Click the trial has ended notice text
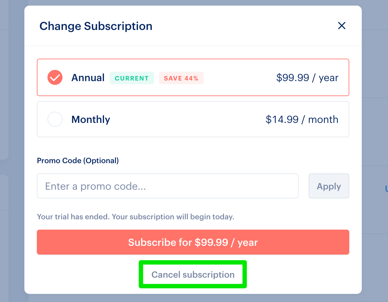 [136, 217]
